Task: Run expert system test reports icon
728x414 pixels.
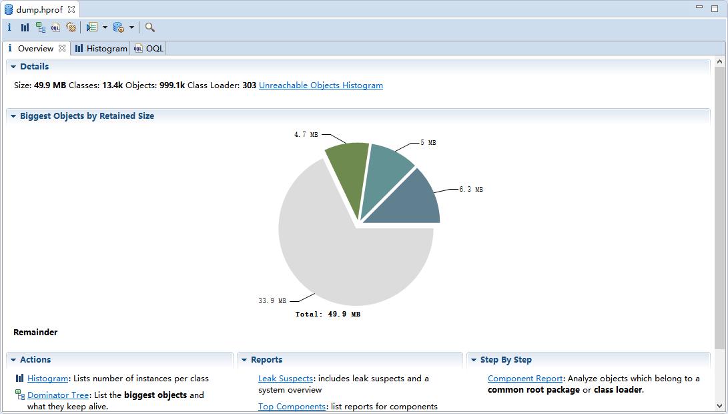Action: click(92, 27)
